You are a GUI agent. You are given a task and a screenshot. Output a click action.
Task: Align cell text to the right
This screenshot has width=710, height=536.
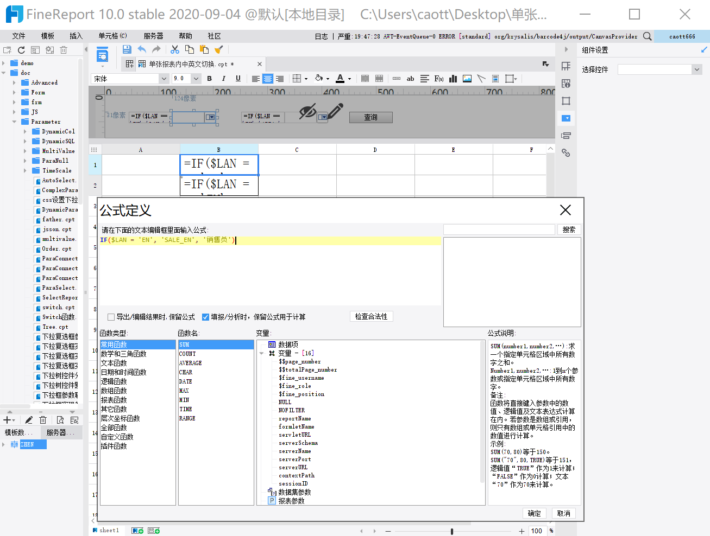pyautogui.click(x=280, y=79)
